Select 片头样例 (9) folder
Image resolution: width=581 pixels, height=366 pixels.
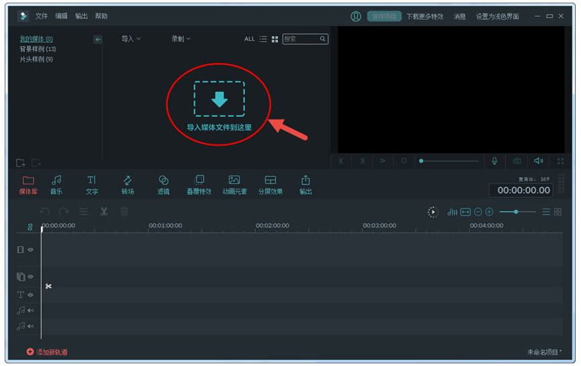coord(36,59)
